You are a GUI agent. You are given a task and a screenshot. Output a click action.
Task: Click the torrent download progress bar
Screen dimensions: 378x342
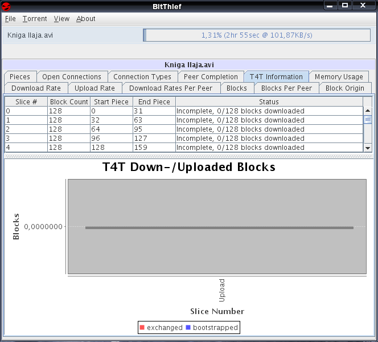point(257,35)
